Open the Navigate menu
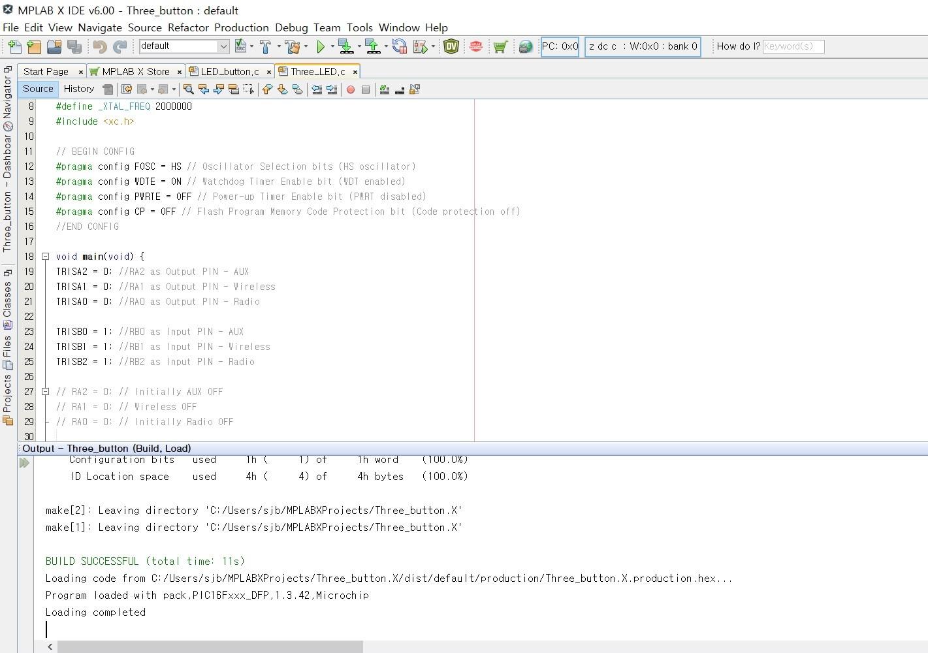928x653 pixels. click(100, 27)
